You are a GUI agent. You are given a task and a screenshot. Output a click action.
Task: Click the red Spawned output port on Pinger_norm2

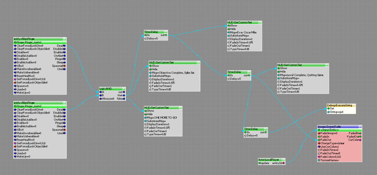(x=65, y=129)
